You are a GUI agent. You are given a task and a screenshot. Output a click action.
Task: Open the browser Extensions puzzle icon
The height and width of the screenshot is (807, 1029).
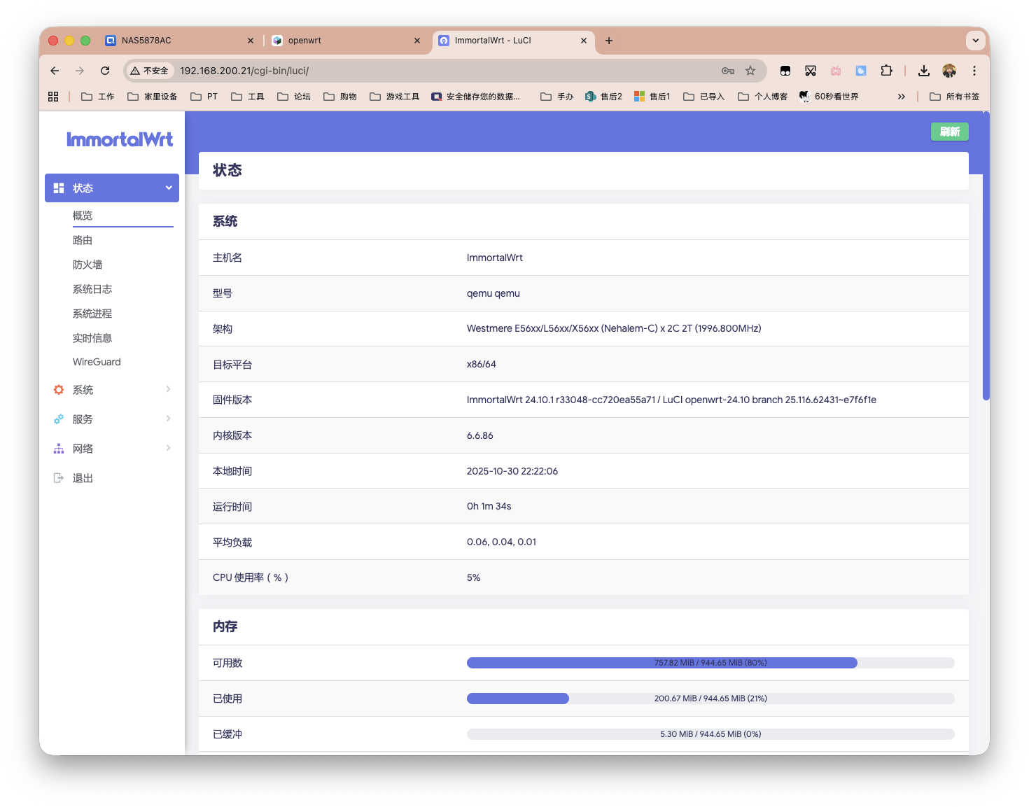click(886, 71)
